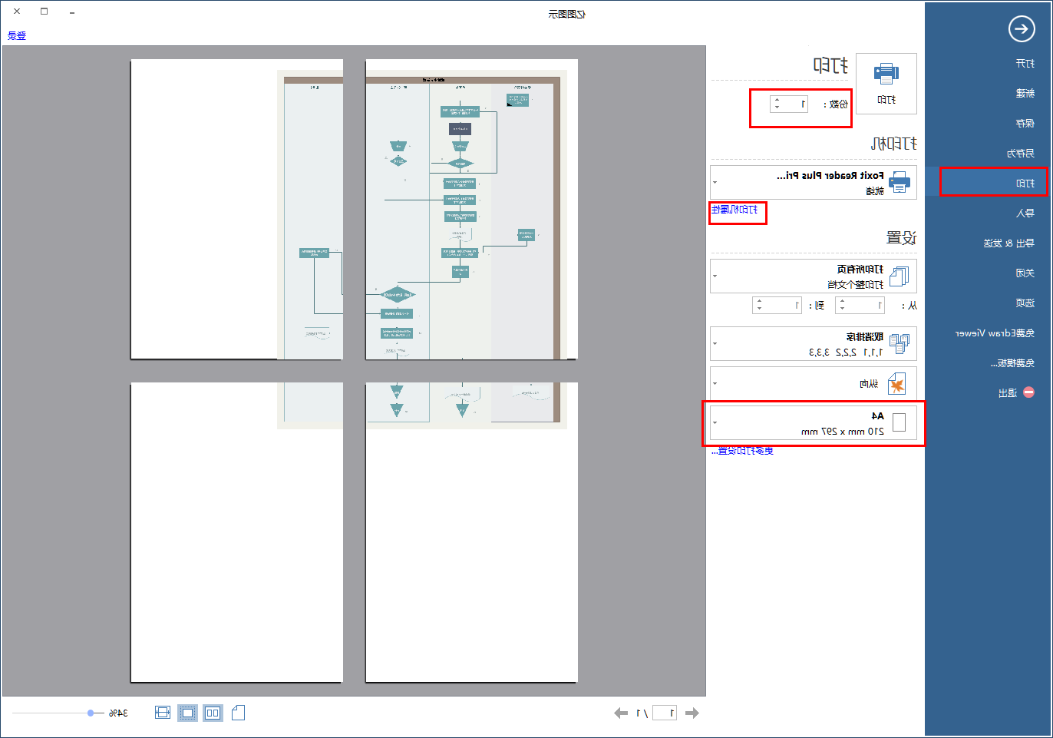Viewport: 1053px width, 738px height.
Task: Open the Foxit Reader Plus printer dropdown
Action: (x=715, y=183)
